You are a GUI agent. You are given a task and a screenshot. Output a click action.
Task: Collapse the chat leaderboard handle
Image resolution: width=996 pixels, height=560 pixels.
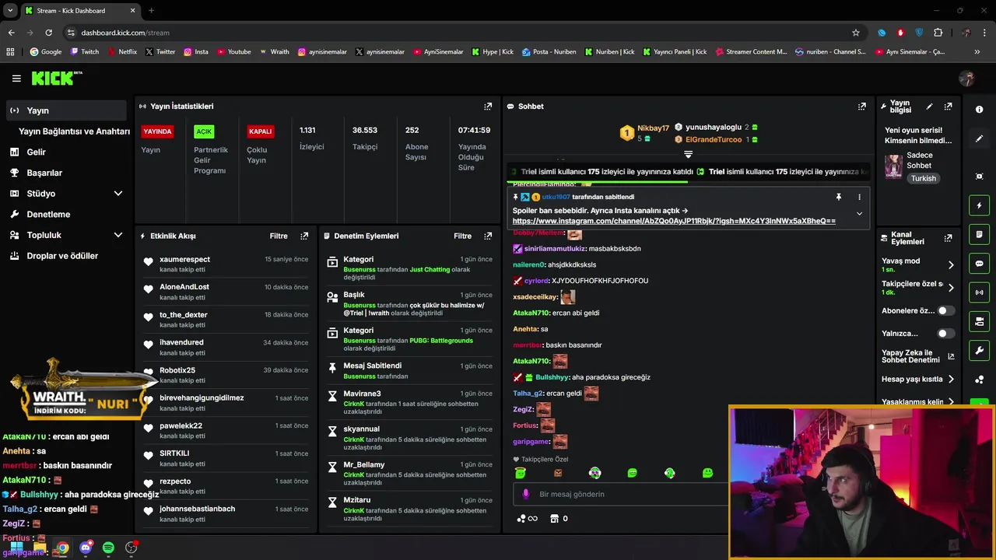pos(688,155)
